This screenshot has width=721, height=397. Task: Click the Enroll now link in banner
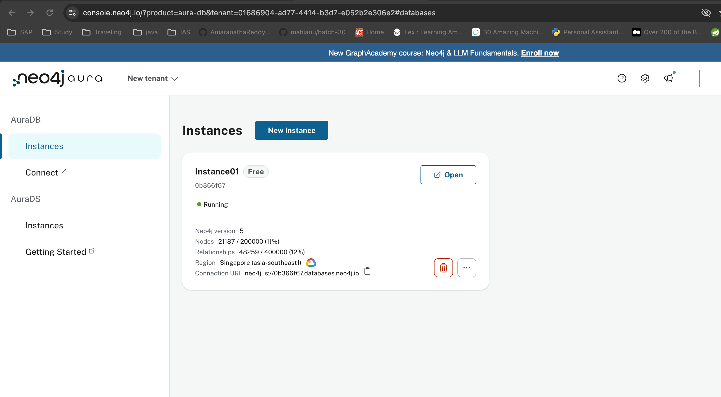tap(540, 53)
